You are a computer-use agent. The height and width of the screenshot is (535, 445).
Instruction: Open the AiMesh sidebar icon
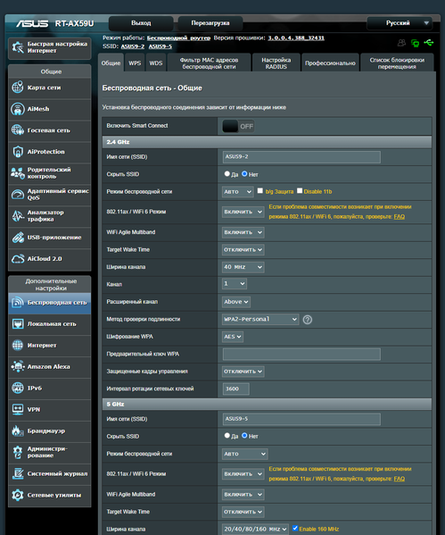coord(18,109)
